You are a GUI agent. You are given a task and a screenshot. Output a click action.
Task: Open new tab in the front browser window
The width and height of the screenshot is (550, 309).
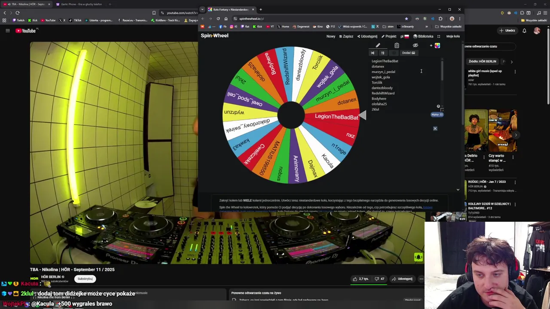260,9
